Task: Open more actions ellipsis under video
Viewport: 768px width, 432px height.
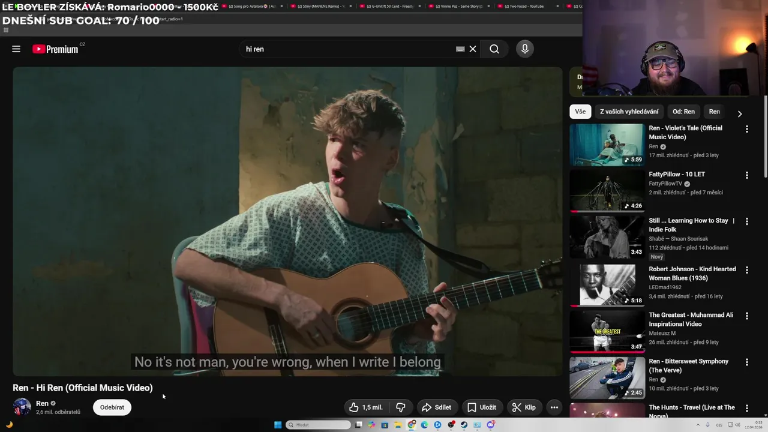Action: [x=554, y=407]
